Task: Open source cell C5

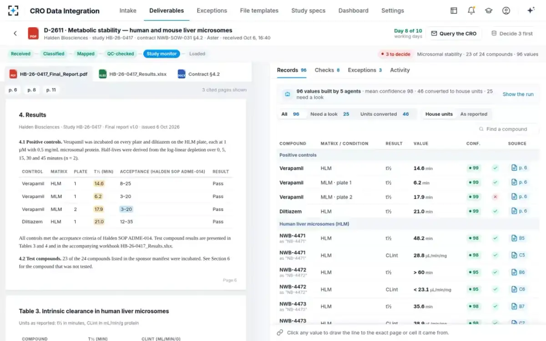Action: [518, 255]
